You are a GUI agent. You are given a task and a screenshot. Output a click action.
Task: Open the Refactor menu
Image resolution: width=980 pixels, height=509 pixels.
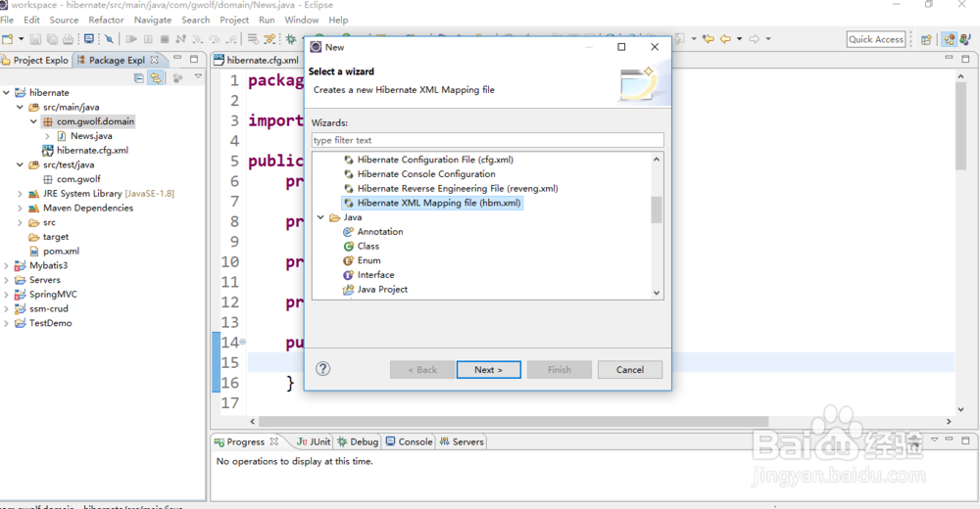pos(106,20)
